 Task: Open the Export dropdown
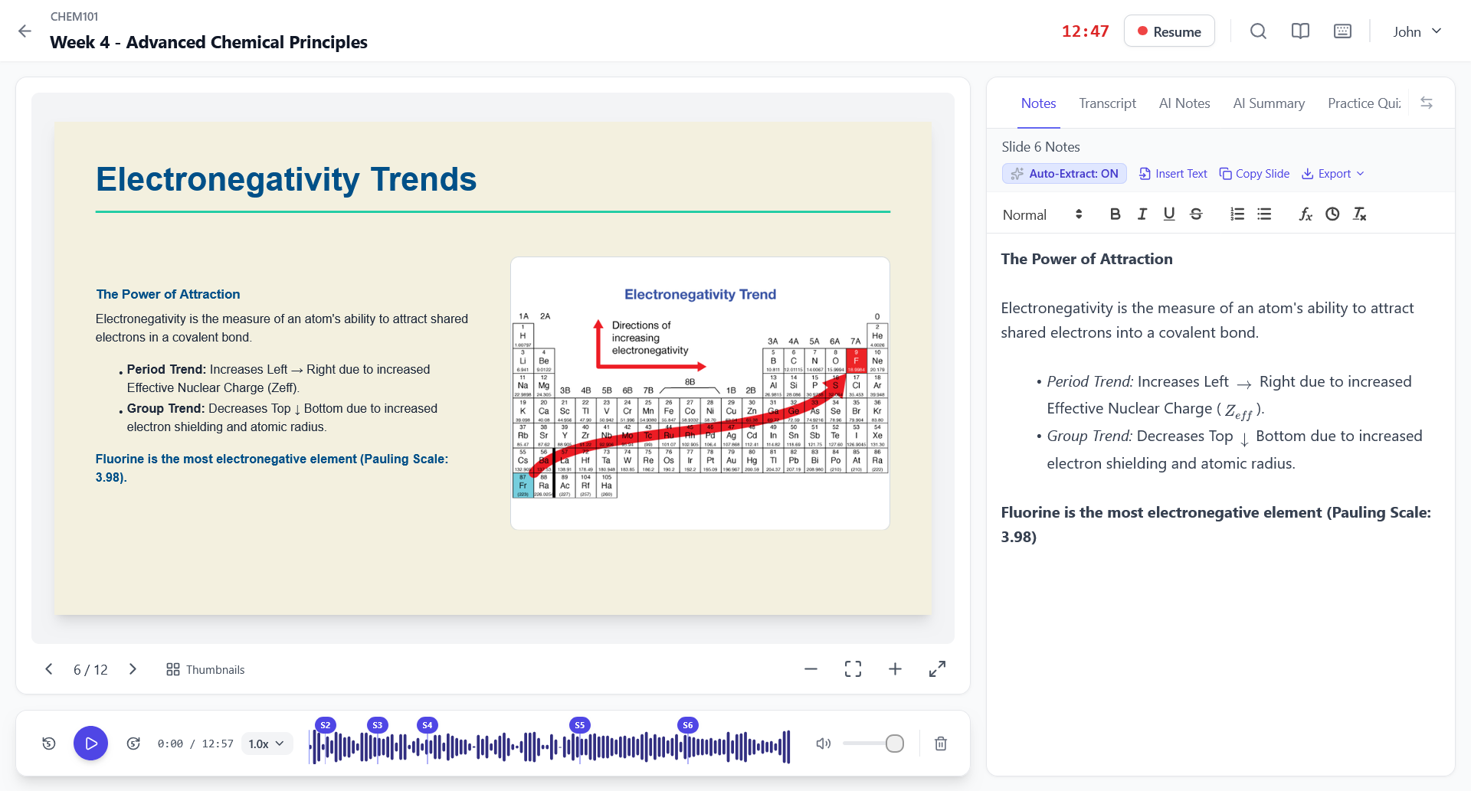[x=1333, y=174]
